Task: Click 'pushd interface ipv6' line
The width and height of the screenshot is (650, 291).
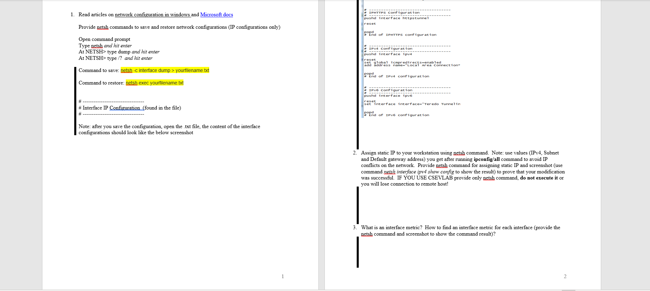Action: click(x=388, y=96)
